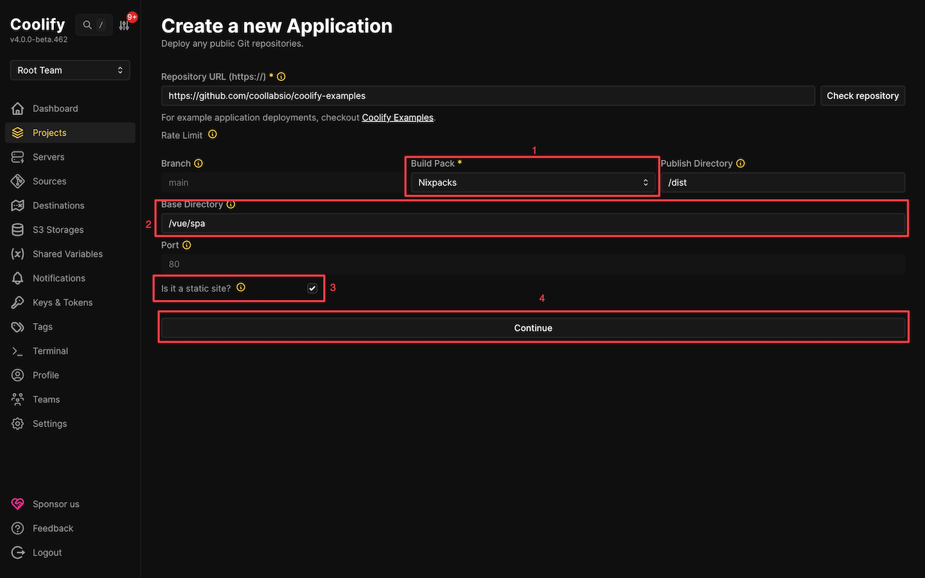Open S3 Storages using its database icon
The height and width of the screenshot is (578, 925).
click(17, 229)
